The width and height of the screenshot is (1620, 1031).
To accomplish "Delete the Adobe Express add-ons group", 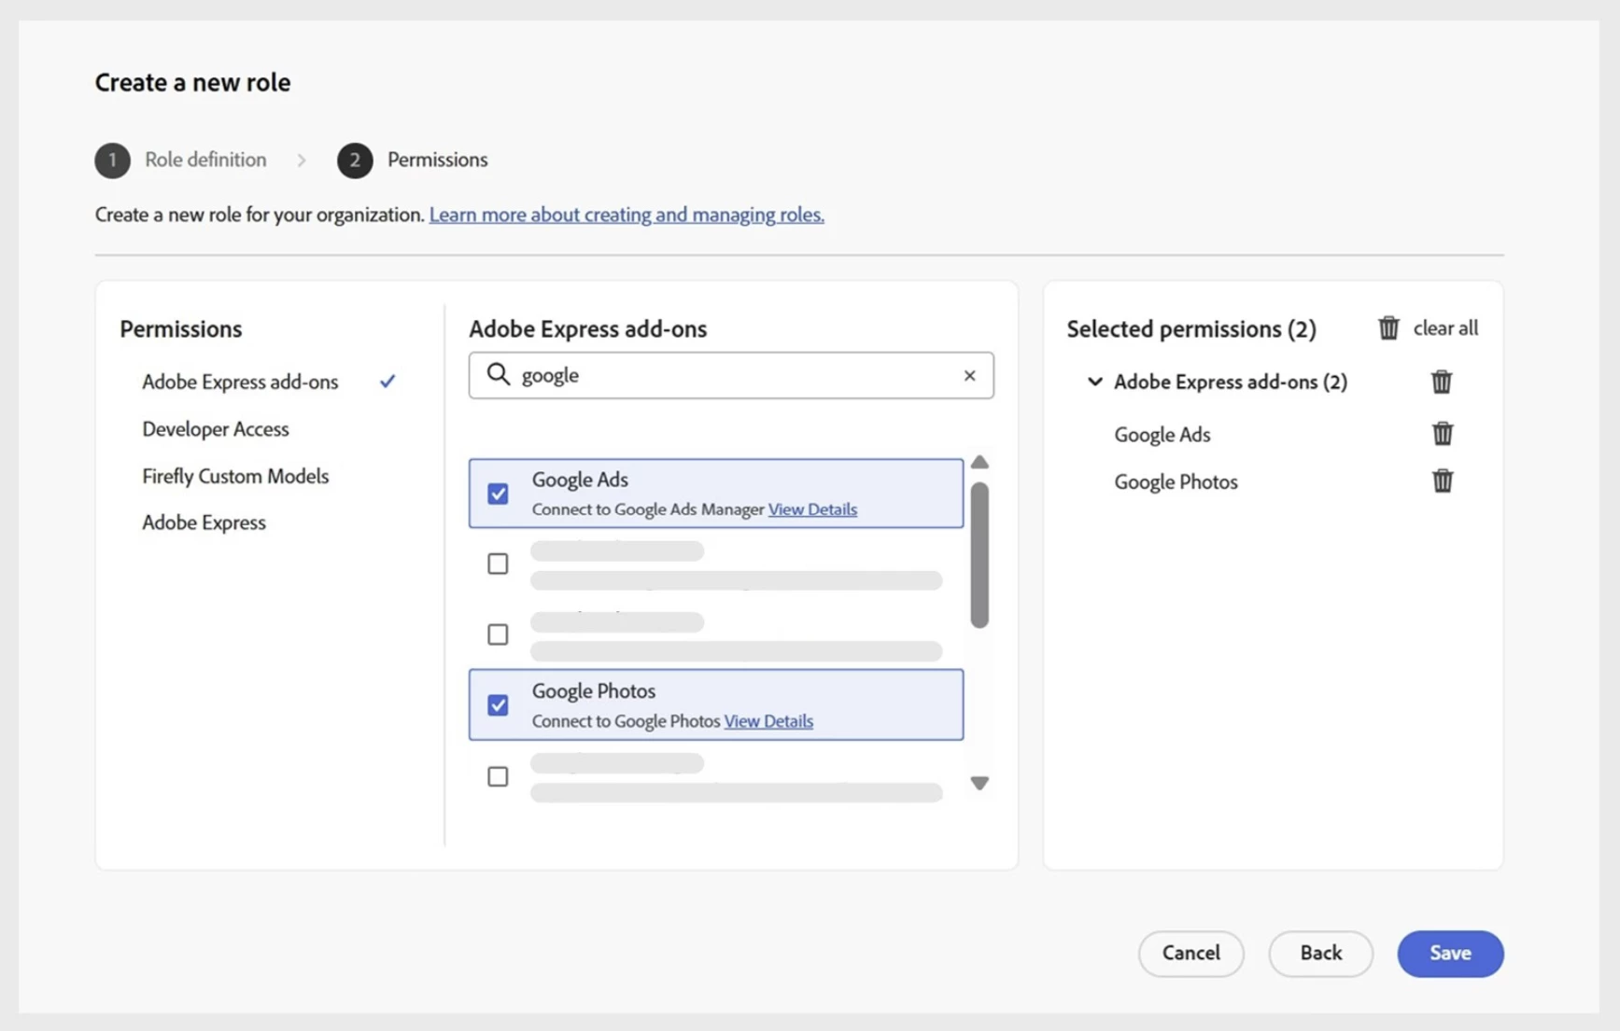I will (1441, 382).
